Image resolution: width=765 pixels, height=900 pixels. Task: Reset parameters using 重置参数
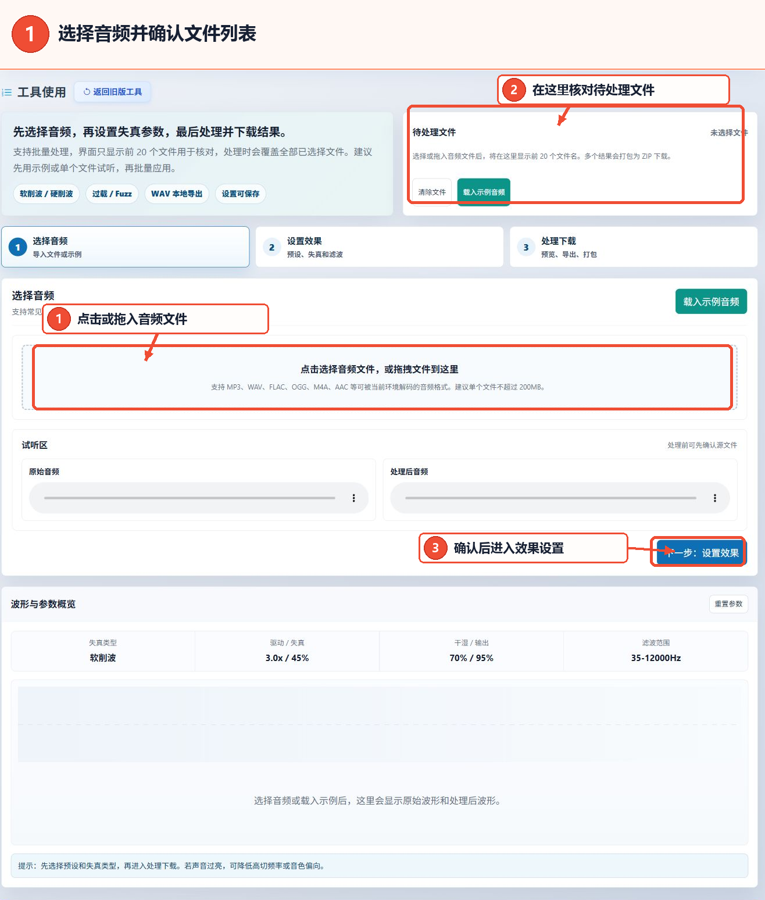(x=728, y=604)
